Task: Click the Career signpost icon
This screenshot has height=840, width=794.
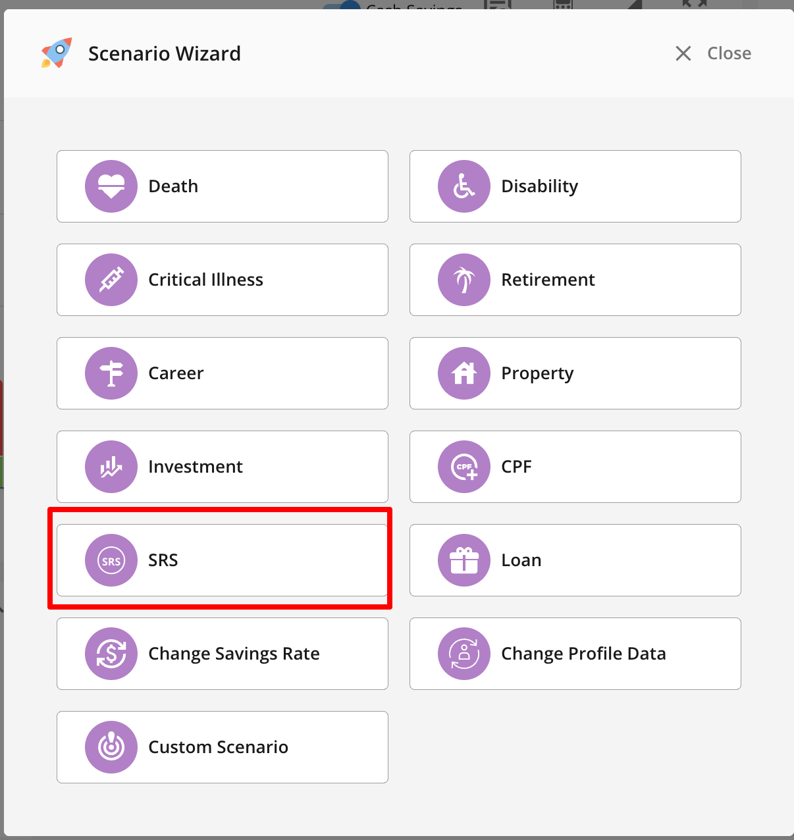Action: (111, 373)
